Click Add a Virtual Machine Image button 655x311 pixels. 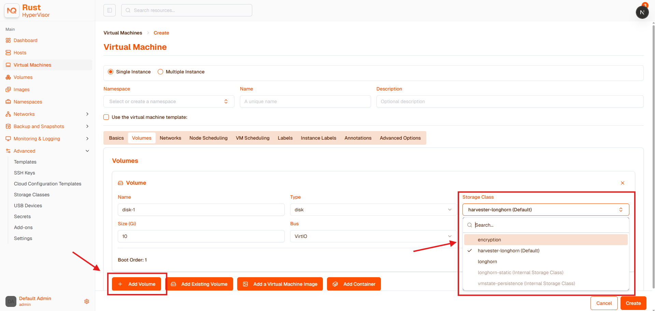(280, 284)
